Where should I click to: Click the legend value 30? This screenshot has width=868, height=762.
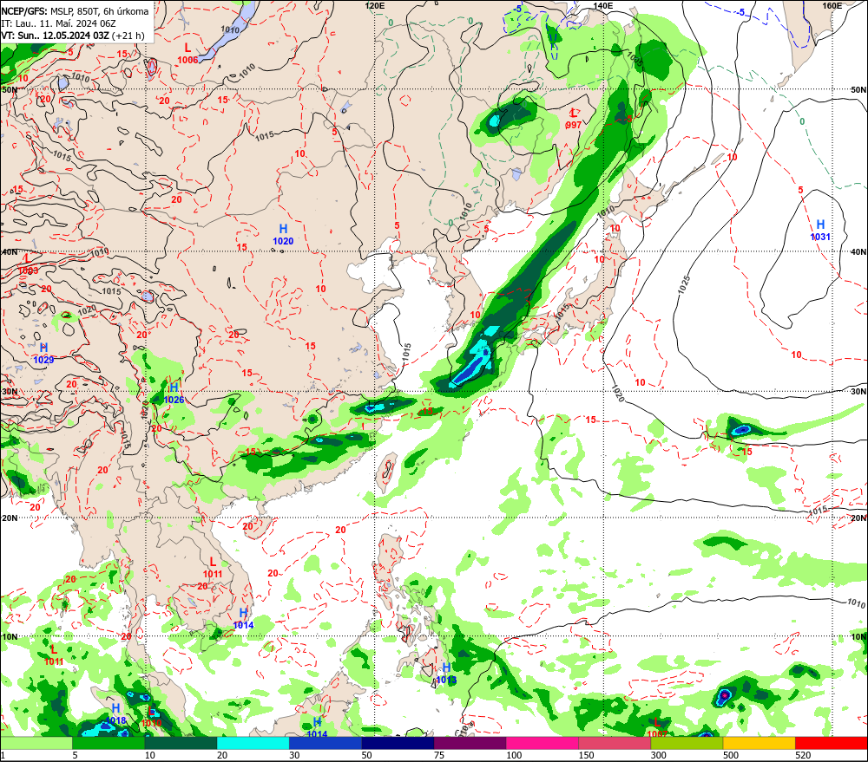coord(294,755)
